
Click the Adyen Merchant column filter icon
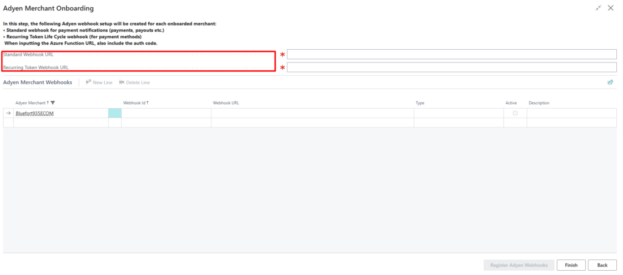(x=53, y=103)
